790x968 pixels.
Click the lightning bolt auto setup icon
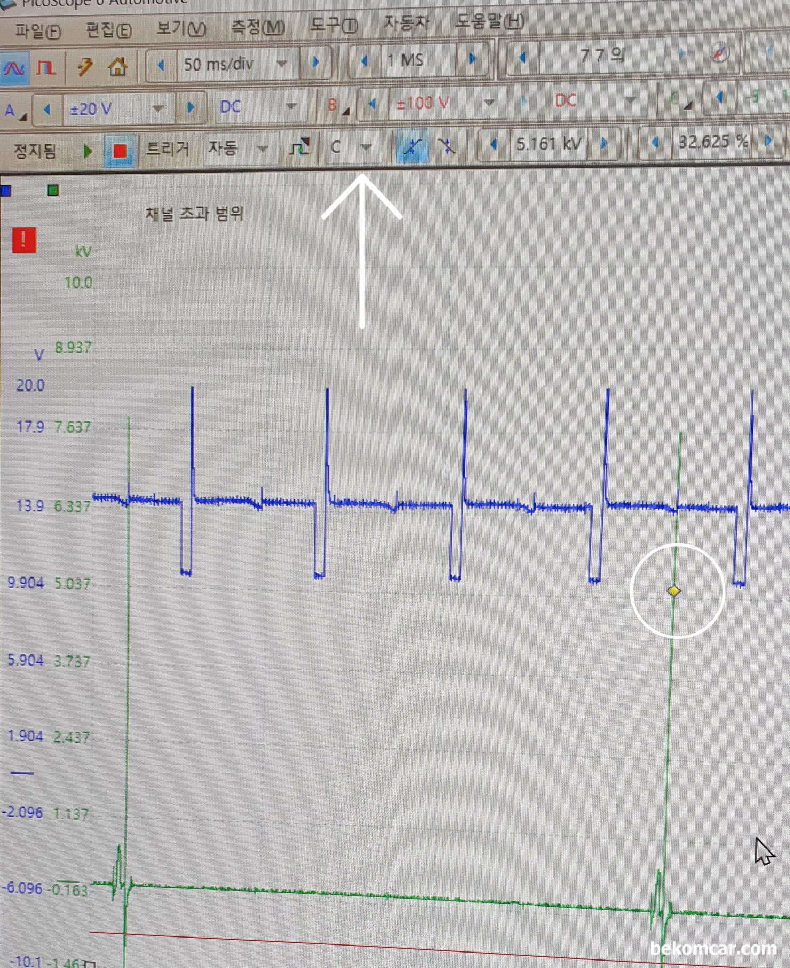(x=84, y=67)
